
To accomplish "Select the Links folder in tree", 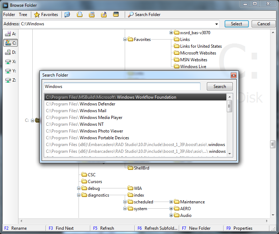I will 182,40.
